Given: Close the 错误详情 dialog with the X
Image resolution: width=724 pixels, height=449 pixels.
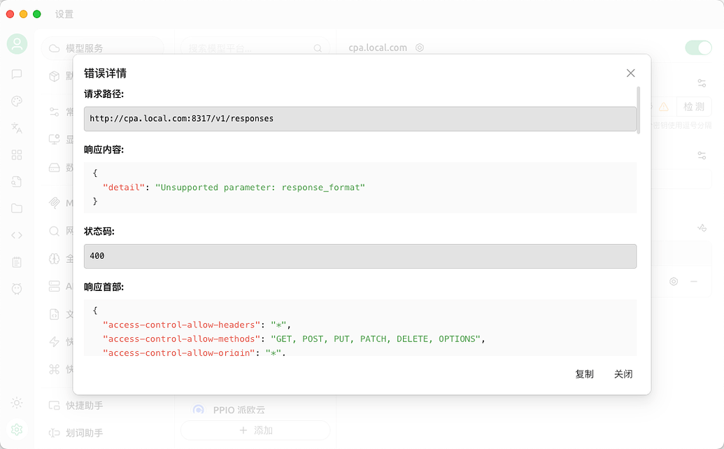Looking at the screenshot, I should 631,73.
